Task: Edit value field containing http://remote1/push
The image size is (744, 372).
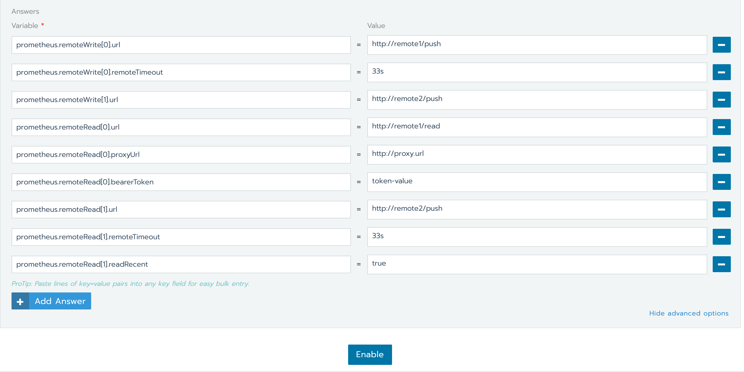Action: 537,45
